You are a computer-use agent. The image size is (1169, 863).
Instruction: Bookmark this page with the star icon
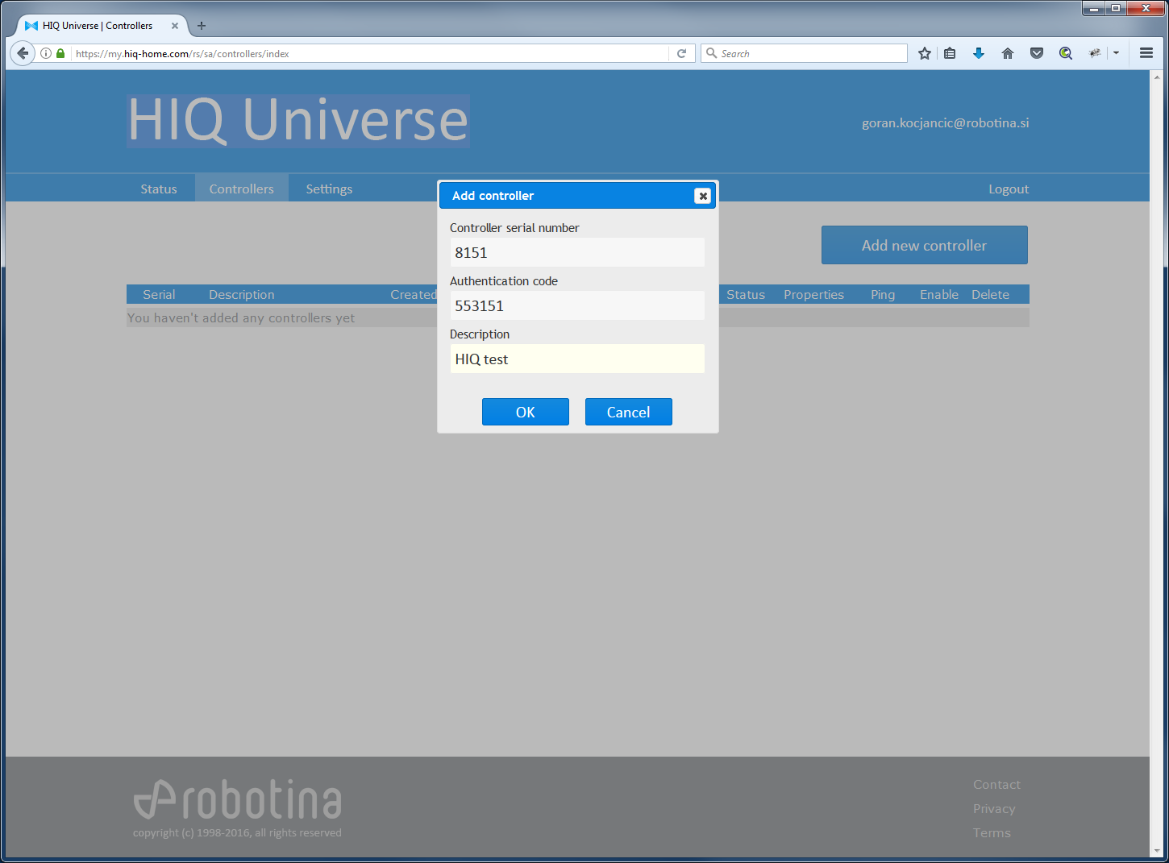coord(925,53)
